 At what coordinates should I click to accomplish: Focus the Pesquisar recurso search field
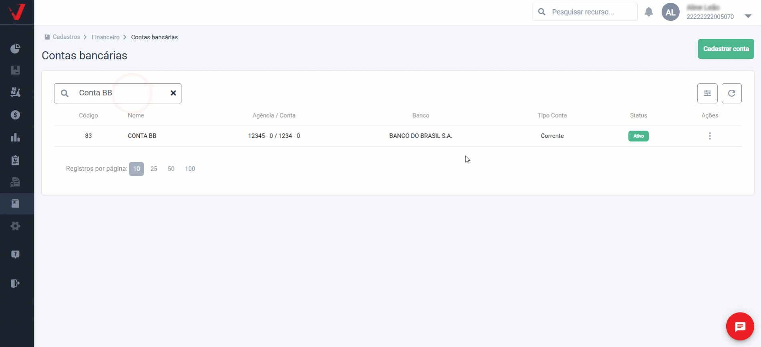pyautogui.click(x=585, y=12)
